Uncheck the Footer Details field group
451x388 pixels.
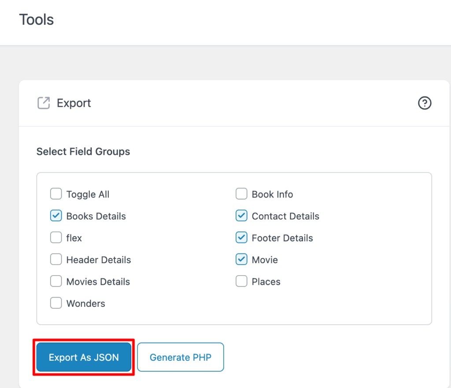click(x=241, y=237)
